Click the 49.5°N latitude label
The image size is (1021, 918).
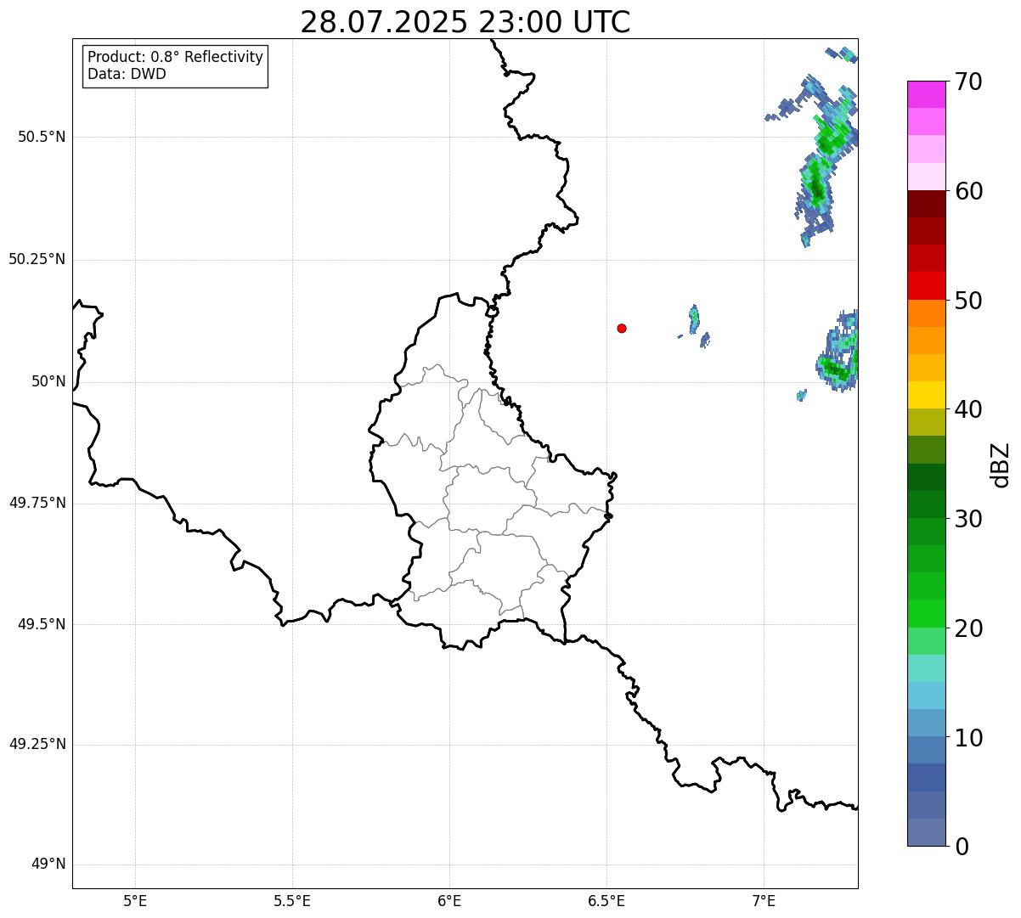pyautogui.click(x=42, y=624)
